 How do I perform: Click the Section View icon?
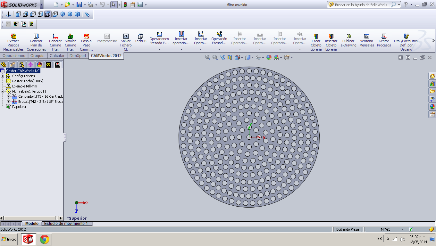[230, 57]
